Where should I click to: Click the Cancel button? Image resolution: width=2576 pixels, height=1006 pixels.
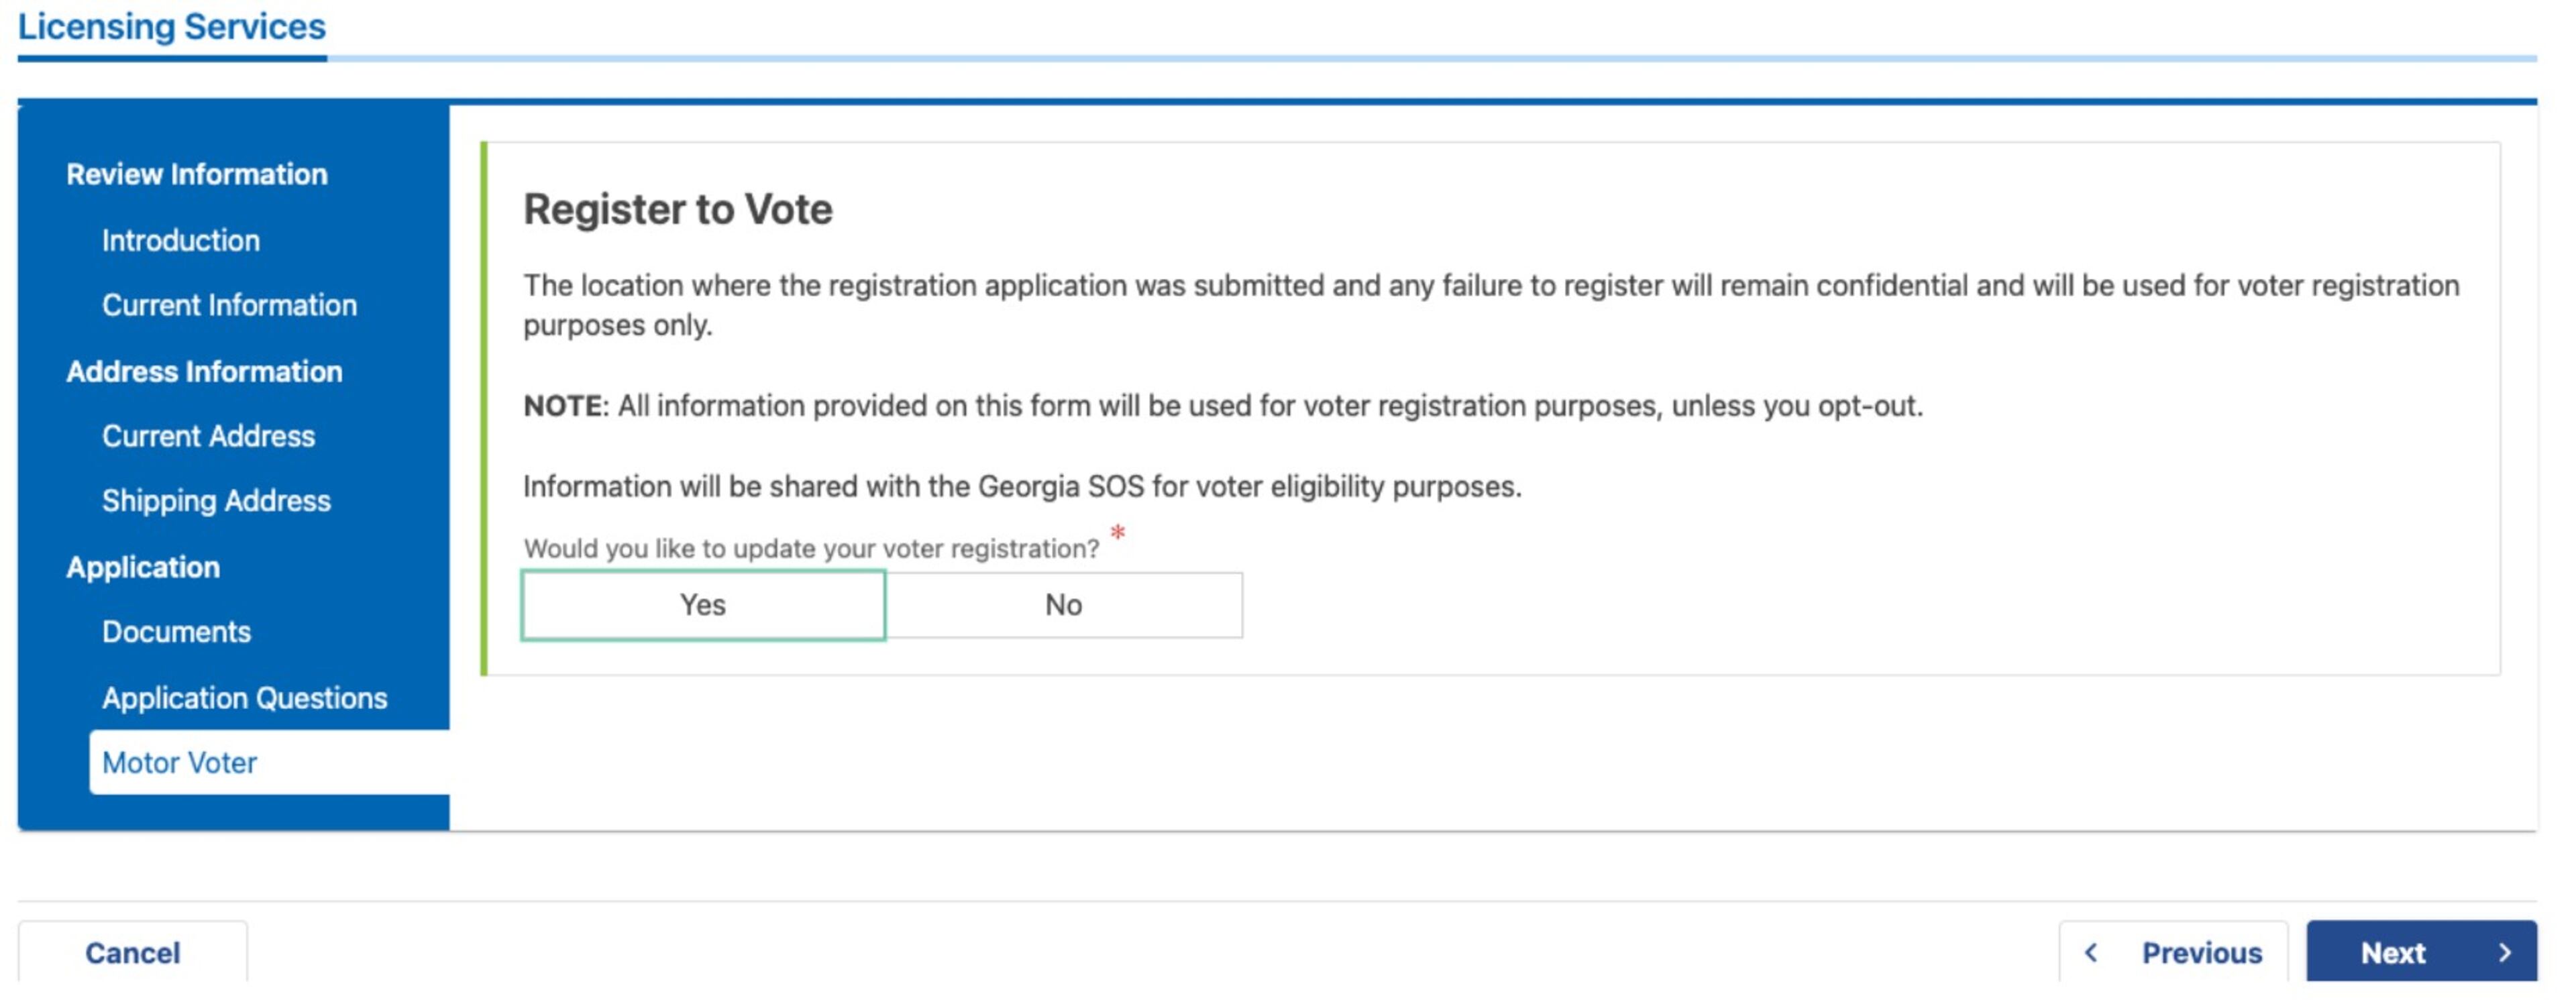[x=133, y=953]
